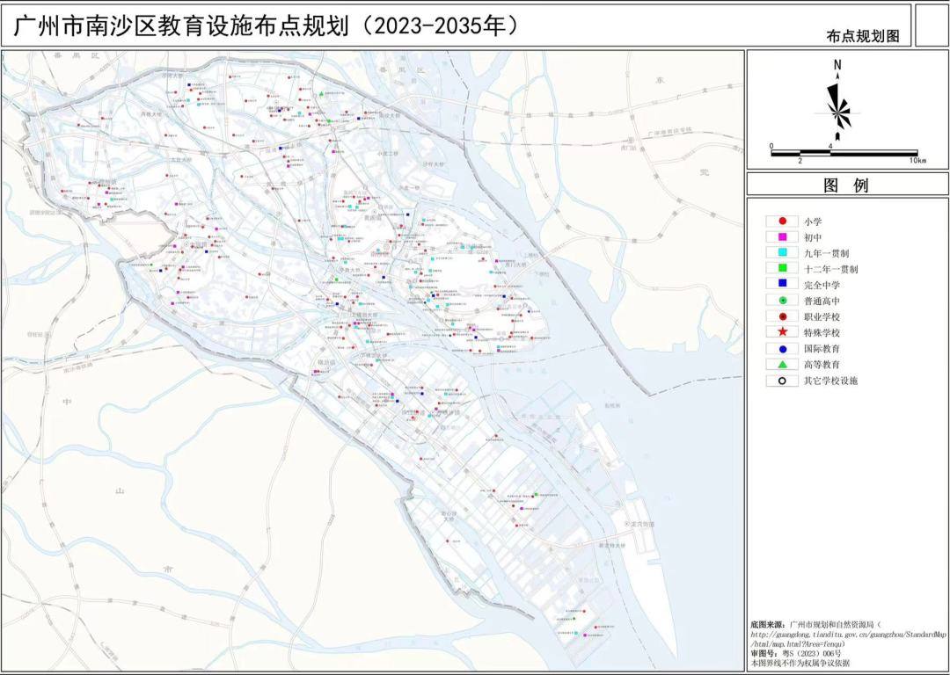This screenshot has height=675, width=950.
Task: Click the magenta square 初中 legend symbol
Action: click(782, 237)
